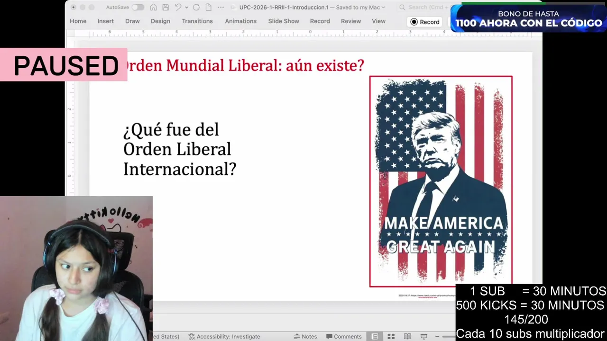Viewport: 607px width, 341px height.
Task: Expand the file name saved-location chevron
Action: (383, 8)
